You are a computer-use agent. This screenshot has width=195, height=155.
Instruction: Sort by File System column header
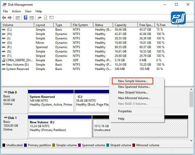[x=80, y=25]
